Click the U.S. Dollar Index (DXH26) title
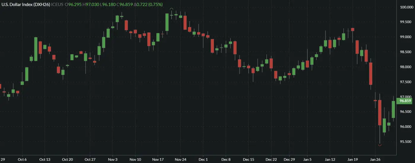The width and height of the screenshot is (415, 163). pos(26,4)
